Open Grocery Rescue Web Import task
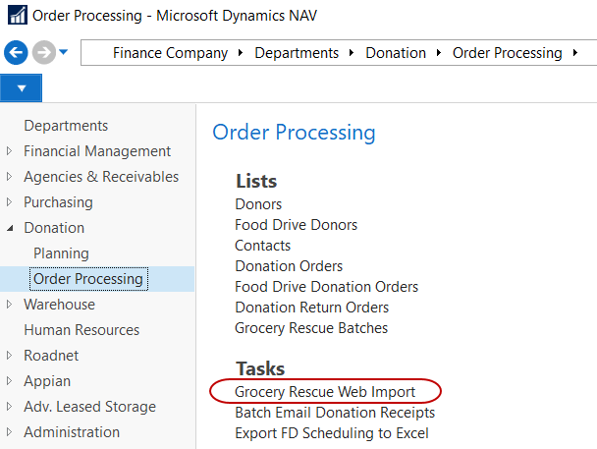This screenshot has height=449, width=597. 325,391
